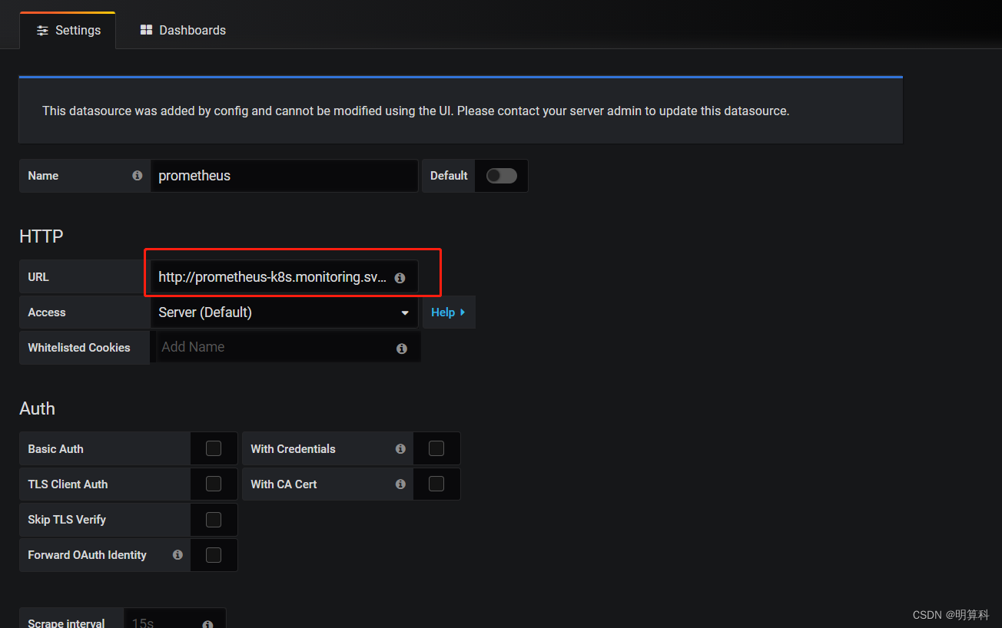Click the info icon inside URL field
This screenshot has height=628, width=1002.
pyautogui.click(x=400, y=278)
